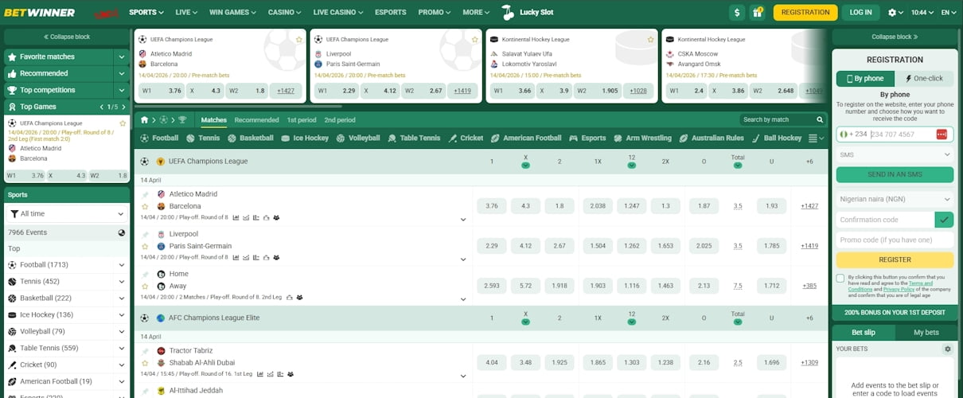Viewport: 963px width, 398px height.
Task: Click the BetWinner logo
Action: [39, 12]
